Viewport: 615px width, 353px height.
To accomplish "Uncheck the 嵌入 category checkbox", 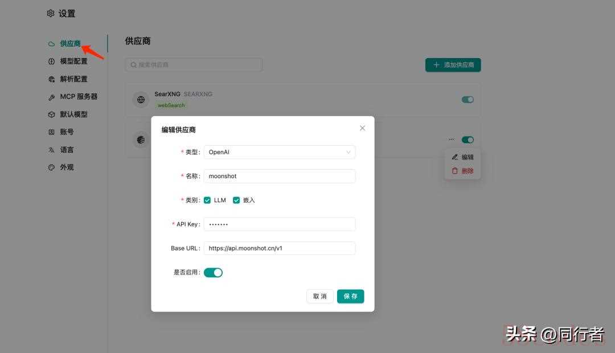I will [236, 200].
